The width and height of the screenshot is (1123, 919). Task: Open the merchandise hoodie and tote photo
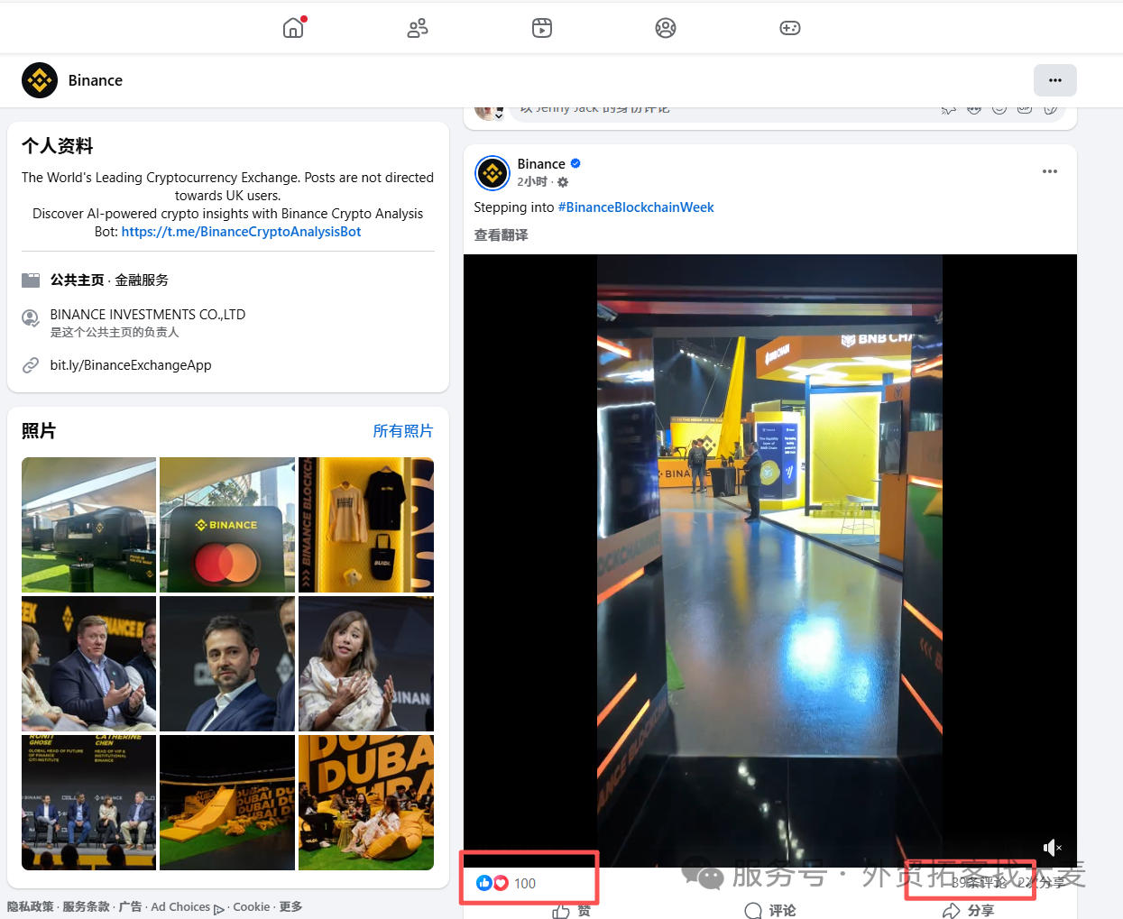click(x=366, y=525)
